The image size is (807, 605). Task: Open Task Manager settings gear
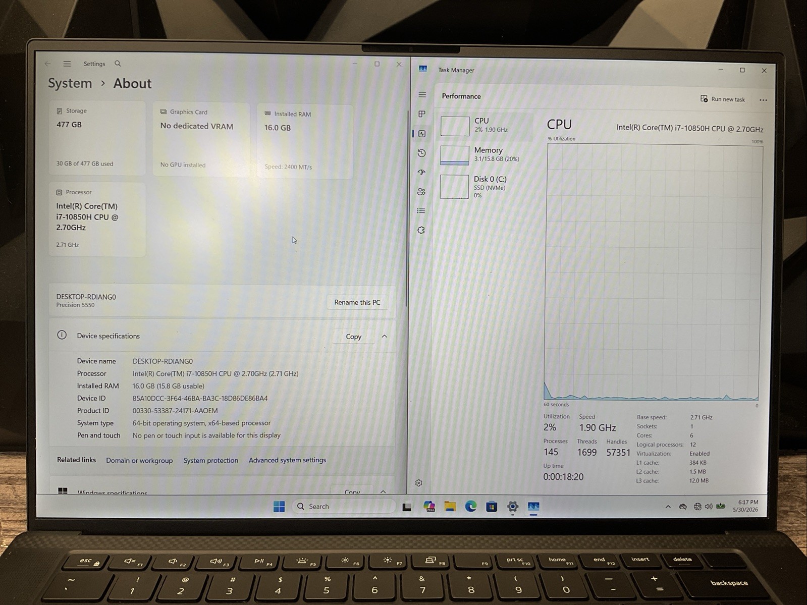click(x=418, y=483)
